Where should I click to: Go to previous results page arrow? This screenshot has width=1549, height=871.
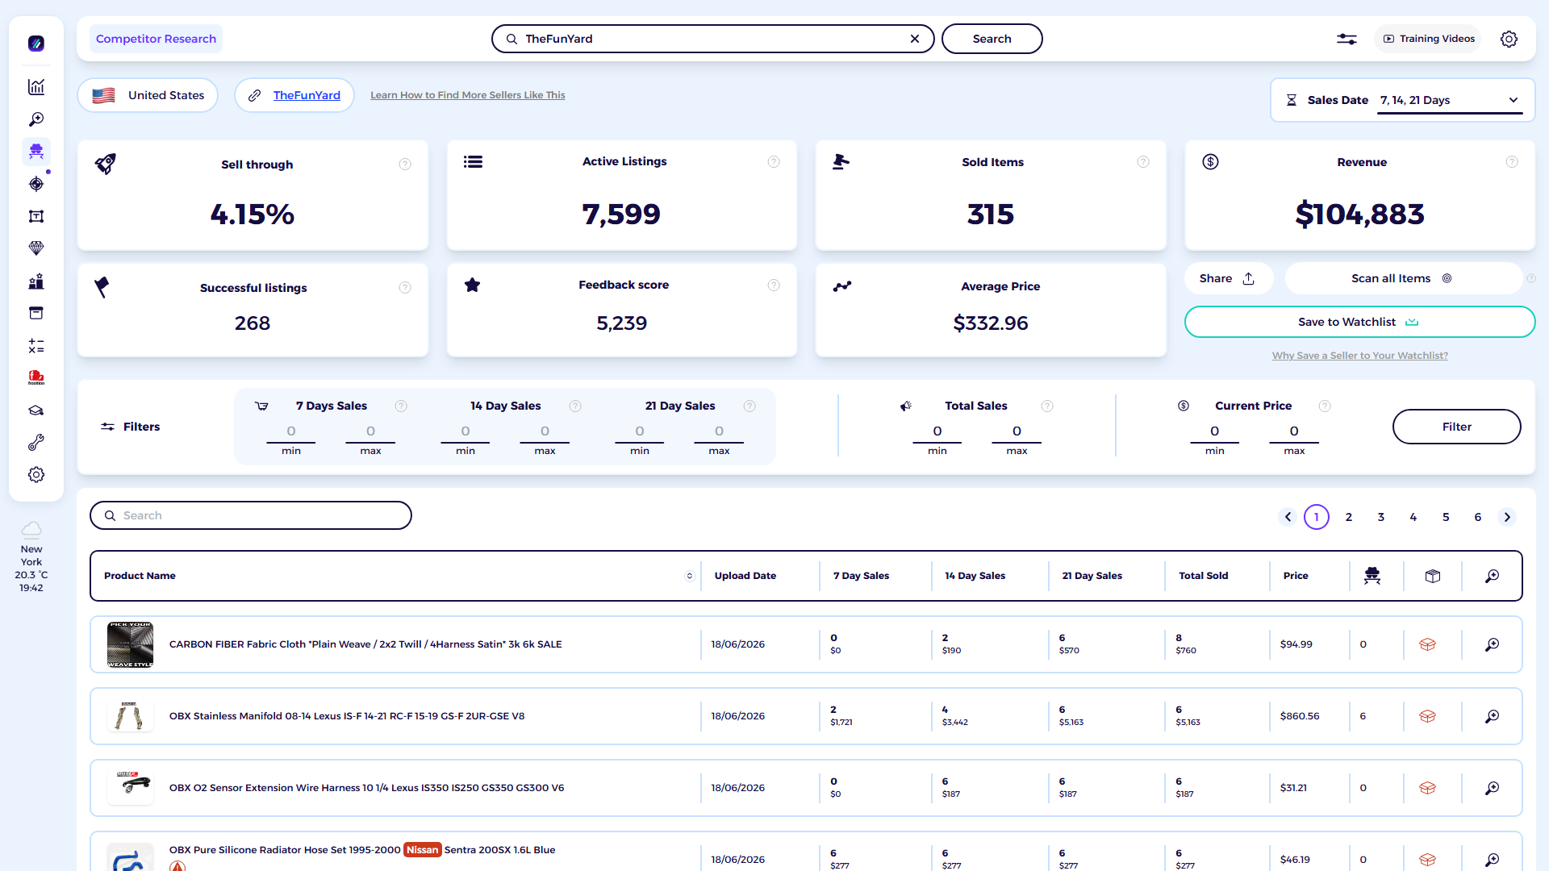[x=1288, y=517]
